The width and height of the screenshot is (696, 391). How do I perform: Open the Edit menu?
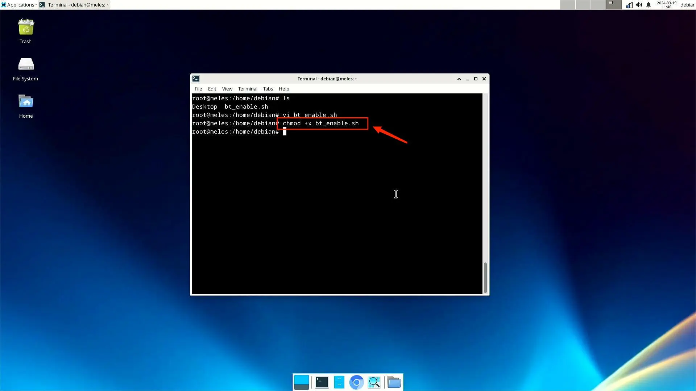(212, 88)
